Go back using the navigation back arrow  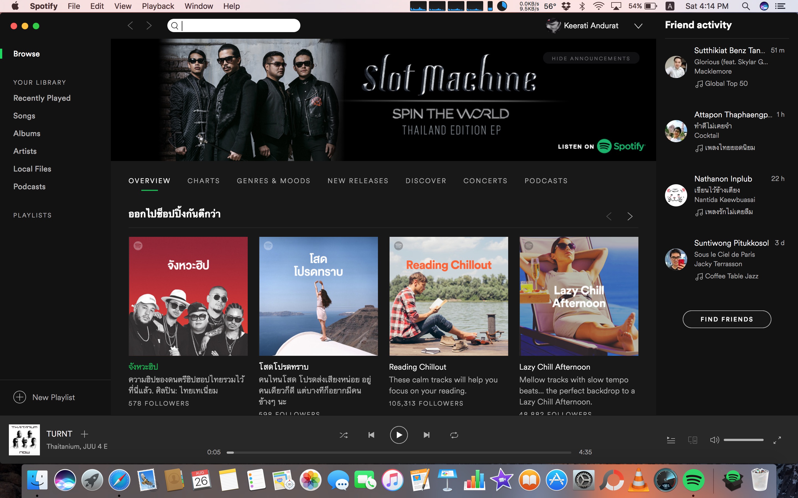[x=130, y=25]
